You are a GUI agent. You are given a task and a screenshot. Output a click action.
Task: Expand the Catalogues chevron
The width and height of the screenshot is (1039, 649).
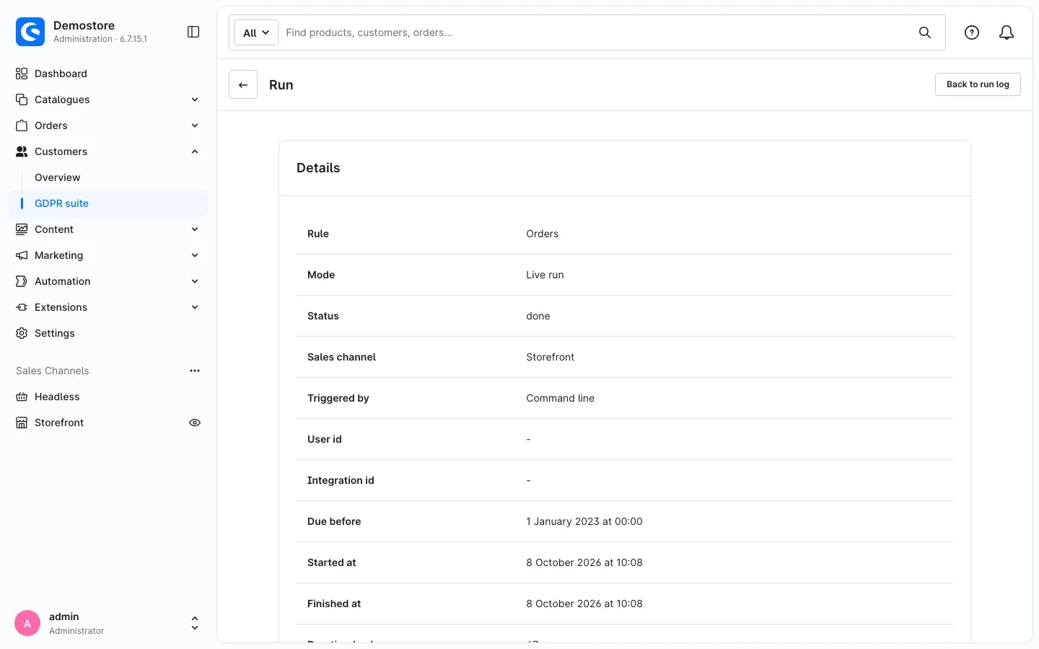[x=195, y=100]
